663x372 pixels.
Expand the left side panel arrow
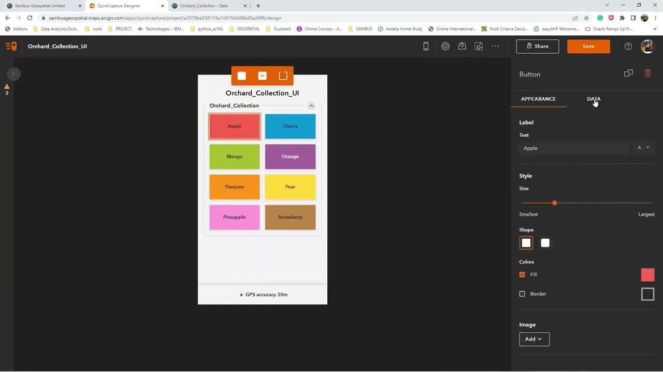tap(13, 74)
